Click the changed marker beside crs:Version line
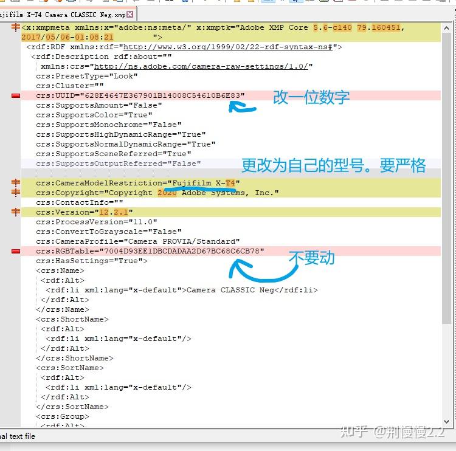This screenshot has height=451, width=456. coord(15,212)
